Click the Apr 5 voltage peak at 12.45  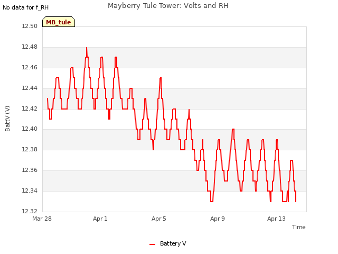tap(161, 78)
